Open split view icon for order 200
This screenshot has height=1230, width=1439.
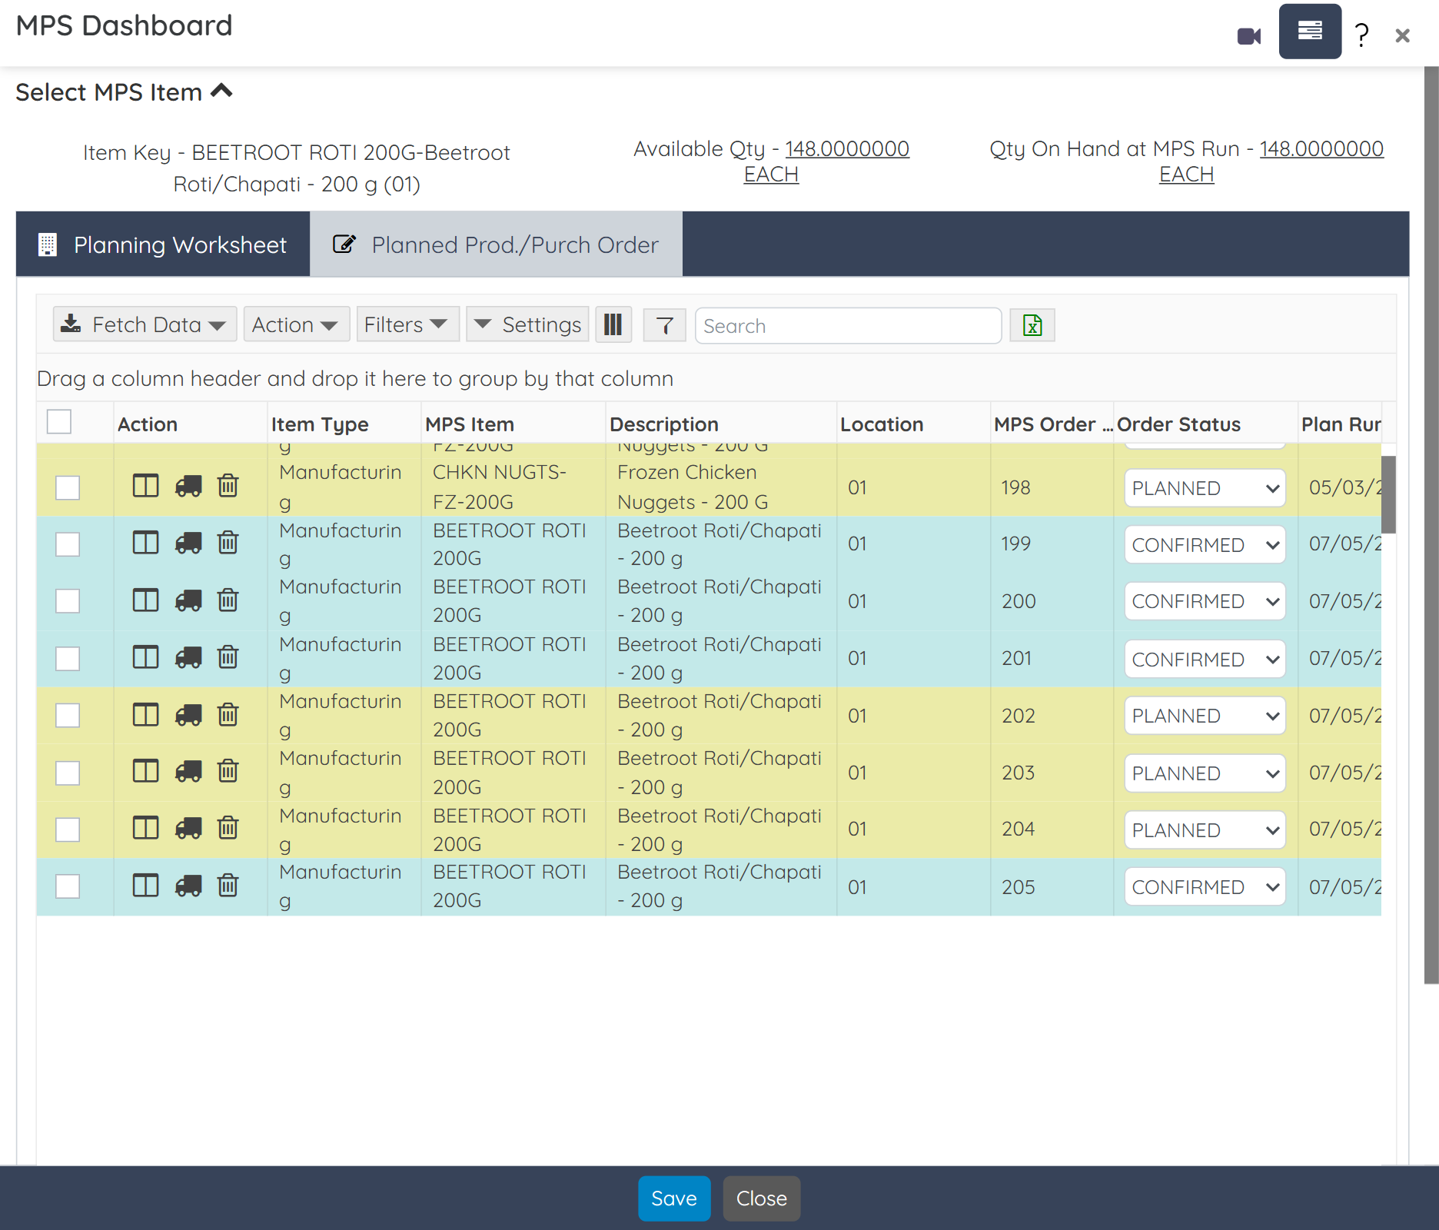click(x=145, y=600)
